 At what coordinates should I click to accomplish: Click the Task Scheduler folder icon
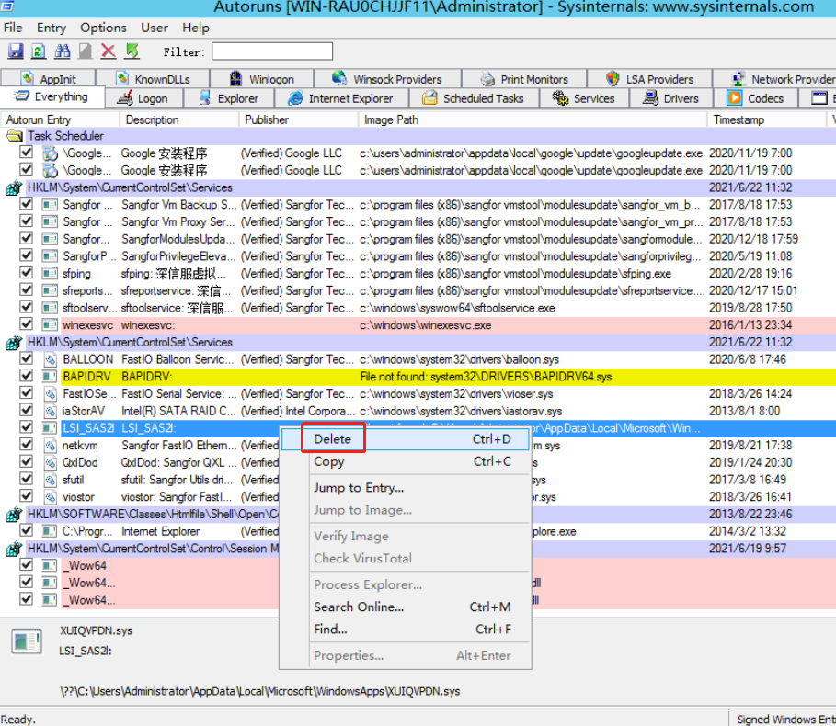15,136
